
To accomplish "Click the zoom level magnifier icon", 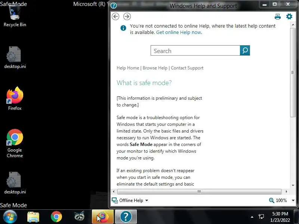I will (271, 200).
